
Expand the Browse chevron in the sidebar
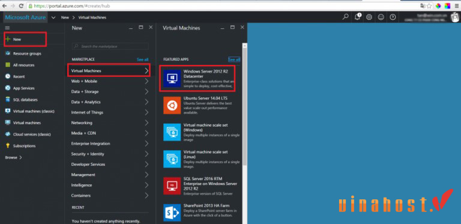20,157
